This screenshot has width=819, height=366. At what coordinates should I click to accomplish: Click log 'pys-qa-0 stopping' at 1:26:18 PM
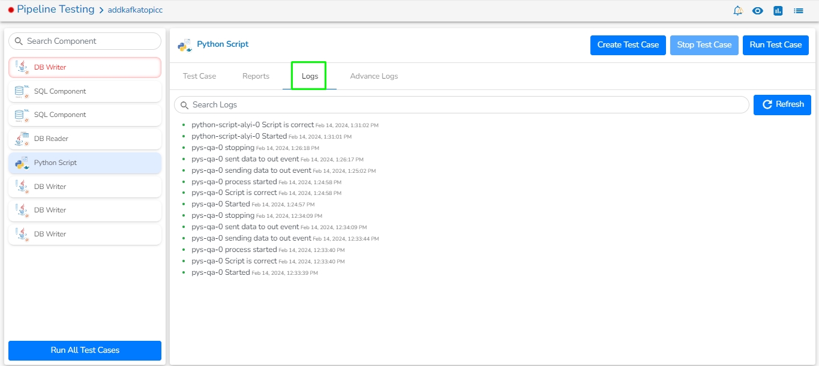coord(255,148)
